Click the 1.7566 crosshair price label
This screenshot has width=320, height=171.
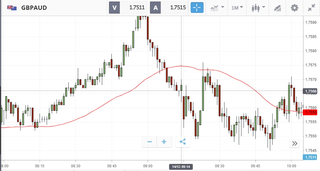pyautogui.click(x=311, y=91)
